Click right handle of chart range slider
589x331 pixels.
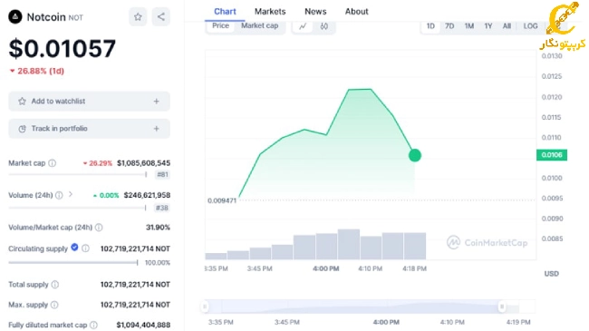pos(502,307)
